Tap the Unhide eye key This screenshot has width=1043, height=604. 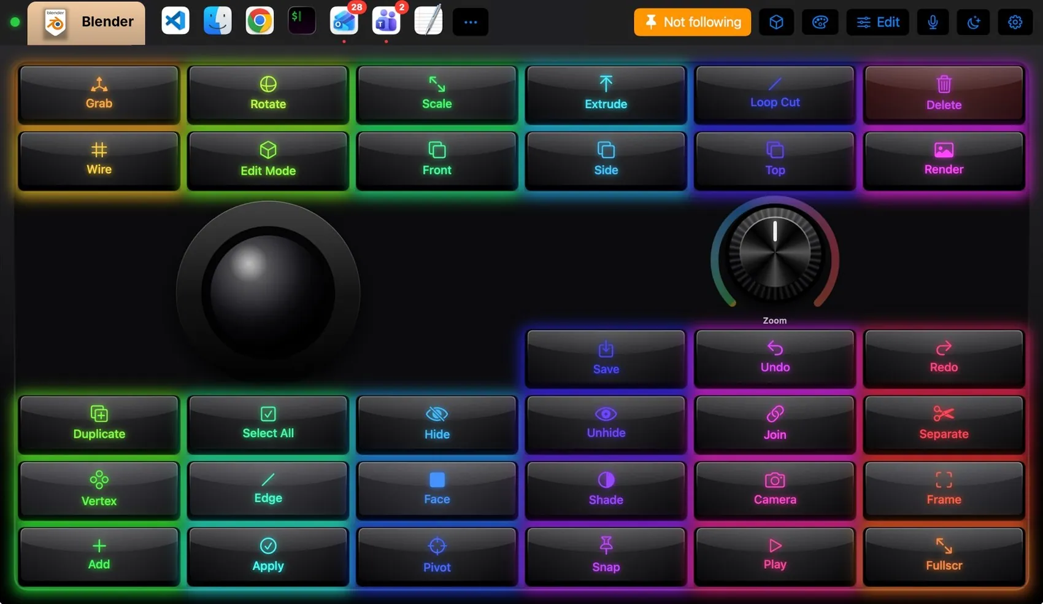(606, 424)
